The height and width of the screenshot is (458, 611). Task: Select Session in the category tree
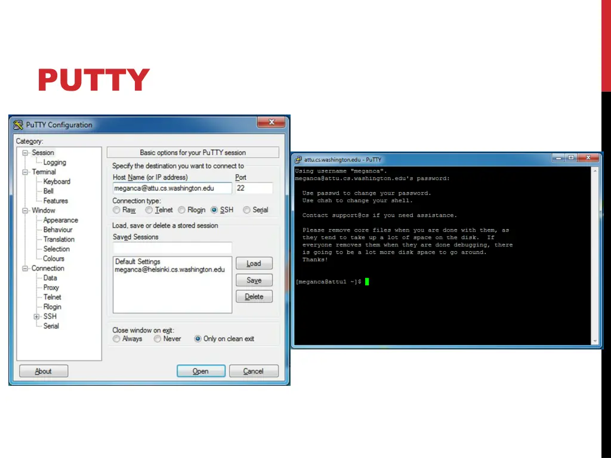pyautogui.click(x=43, y=153)
